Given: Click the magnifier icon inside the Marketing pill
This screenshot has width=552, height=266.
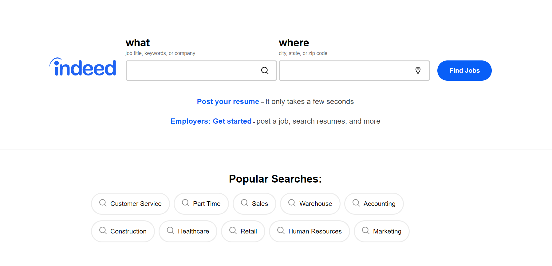Looking at the screenshot, I should point(365,231).
